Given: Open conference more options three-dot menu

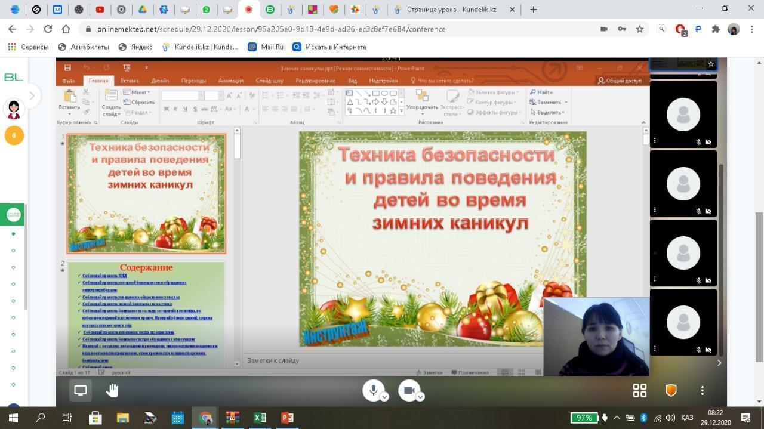Looking at the screenshot, I should 702,390.
